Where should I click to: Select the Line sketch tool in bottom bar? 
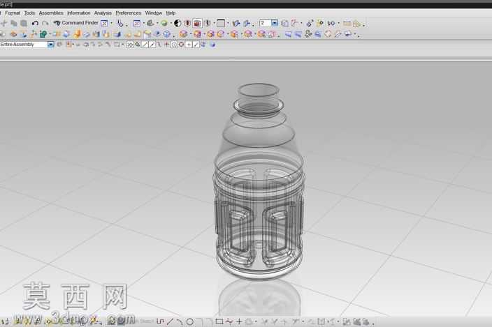(x=170, y=321)
